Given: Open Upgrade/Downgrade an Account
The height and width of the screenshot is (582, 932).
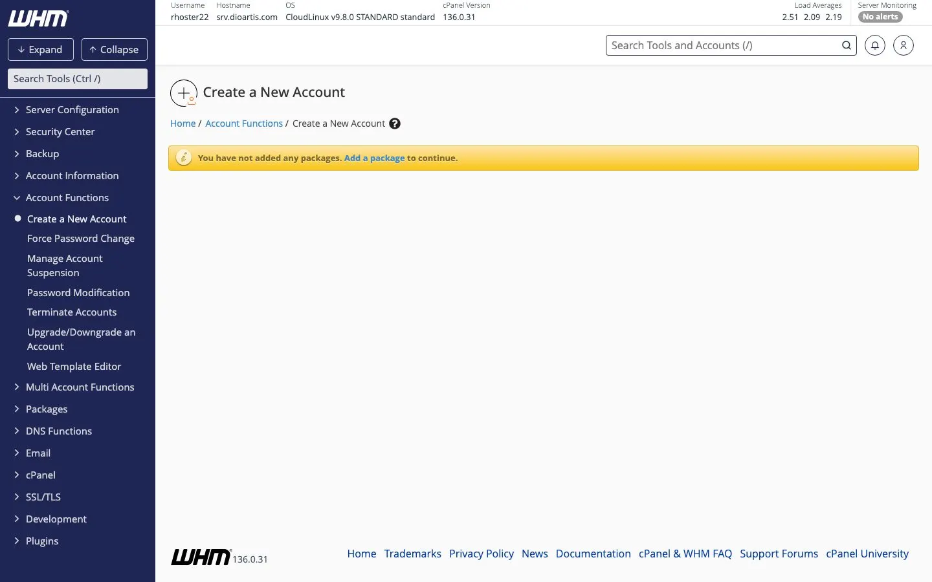Looking at the screenshot, I should coord(82,339).
